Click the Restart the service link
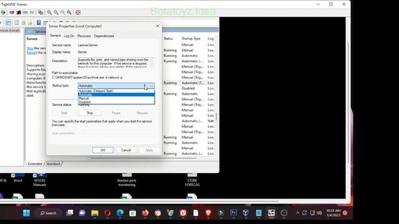 (x=32, y=52)
